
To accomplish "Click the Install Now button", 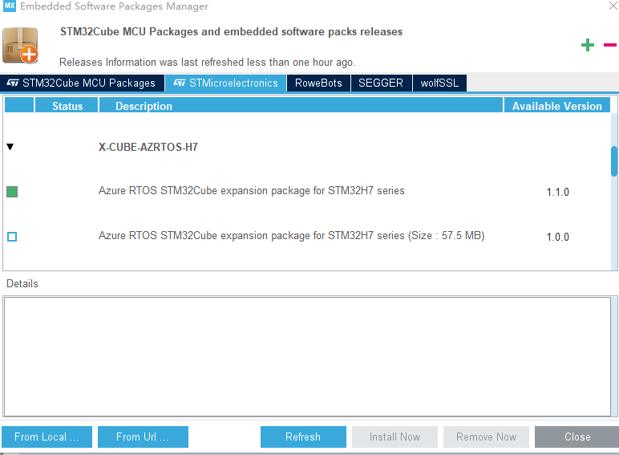I will pyautogui.click(x=394, y=437).
